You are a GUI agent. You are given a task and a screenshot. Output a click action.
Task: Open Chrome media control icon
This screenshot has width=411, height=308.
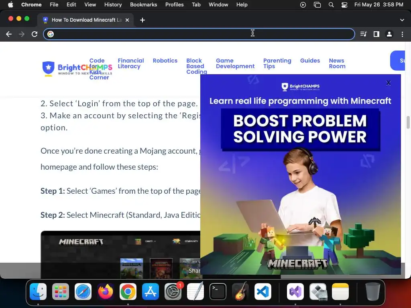click(x=364, y=34)
